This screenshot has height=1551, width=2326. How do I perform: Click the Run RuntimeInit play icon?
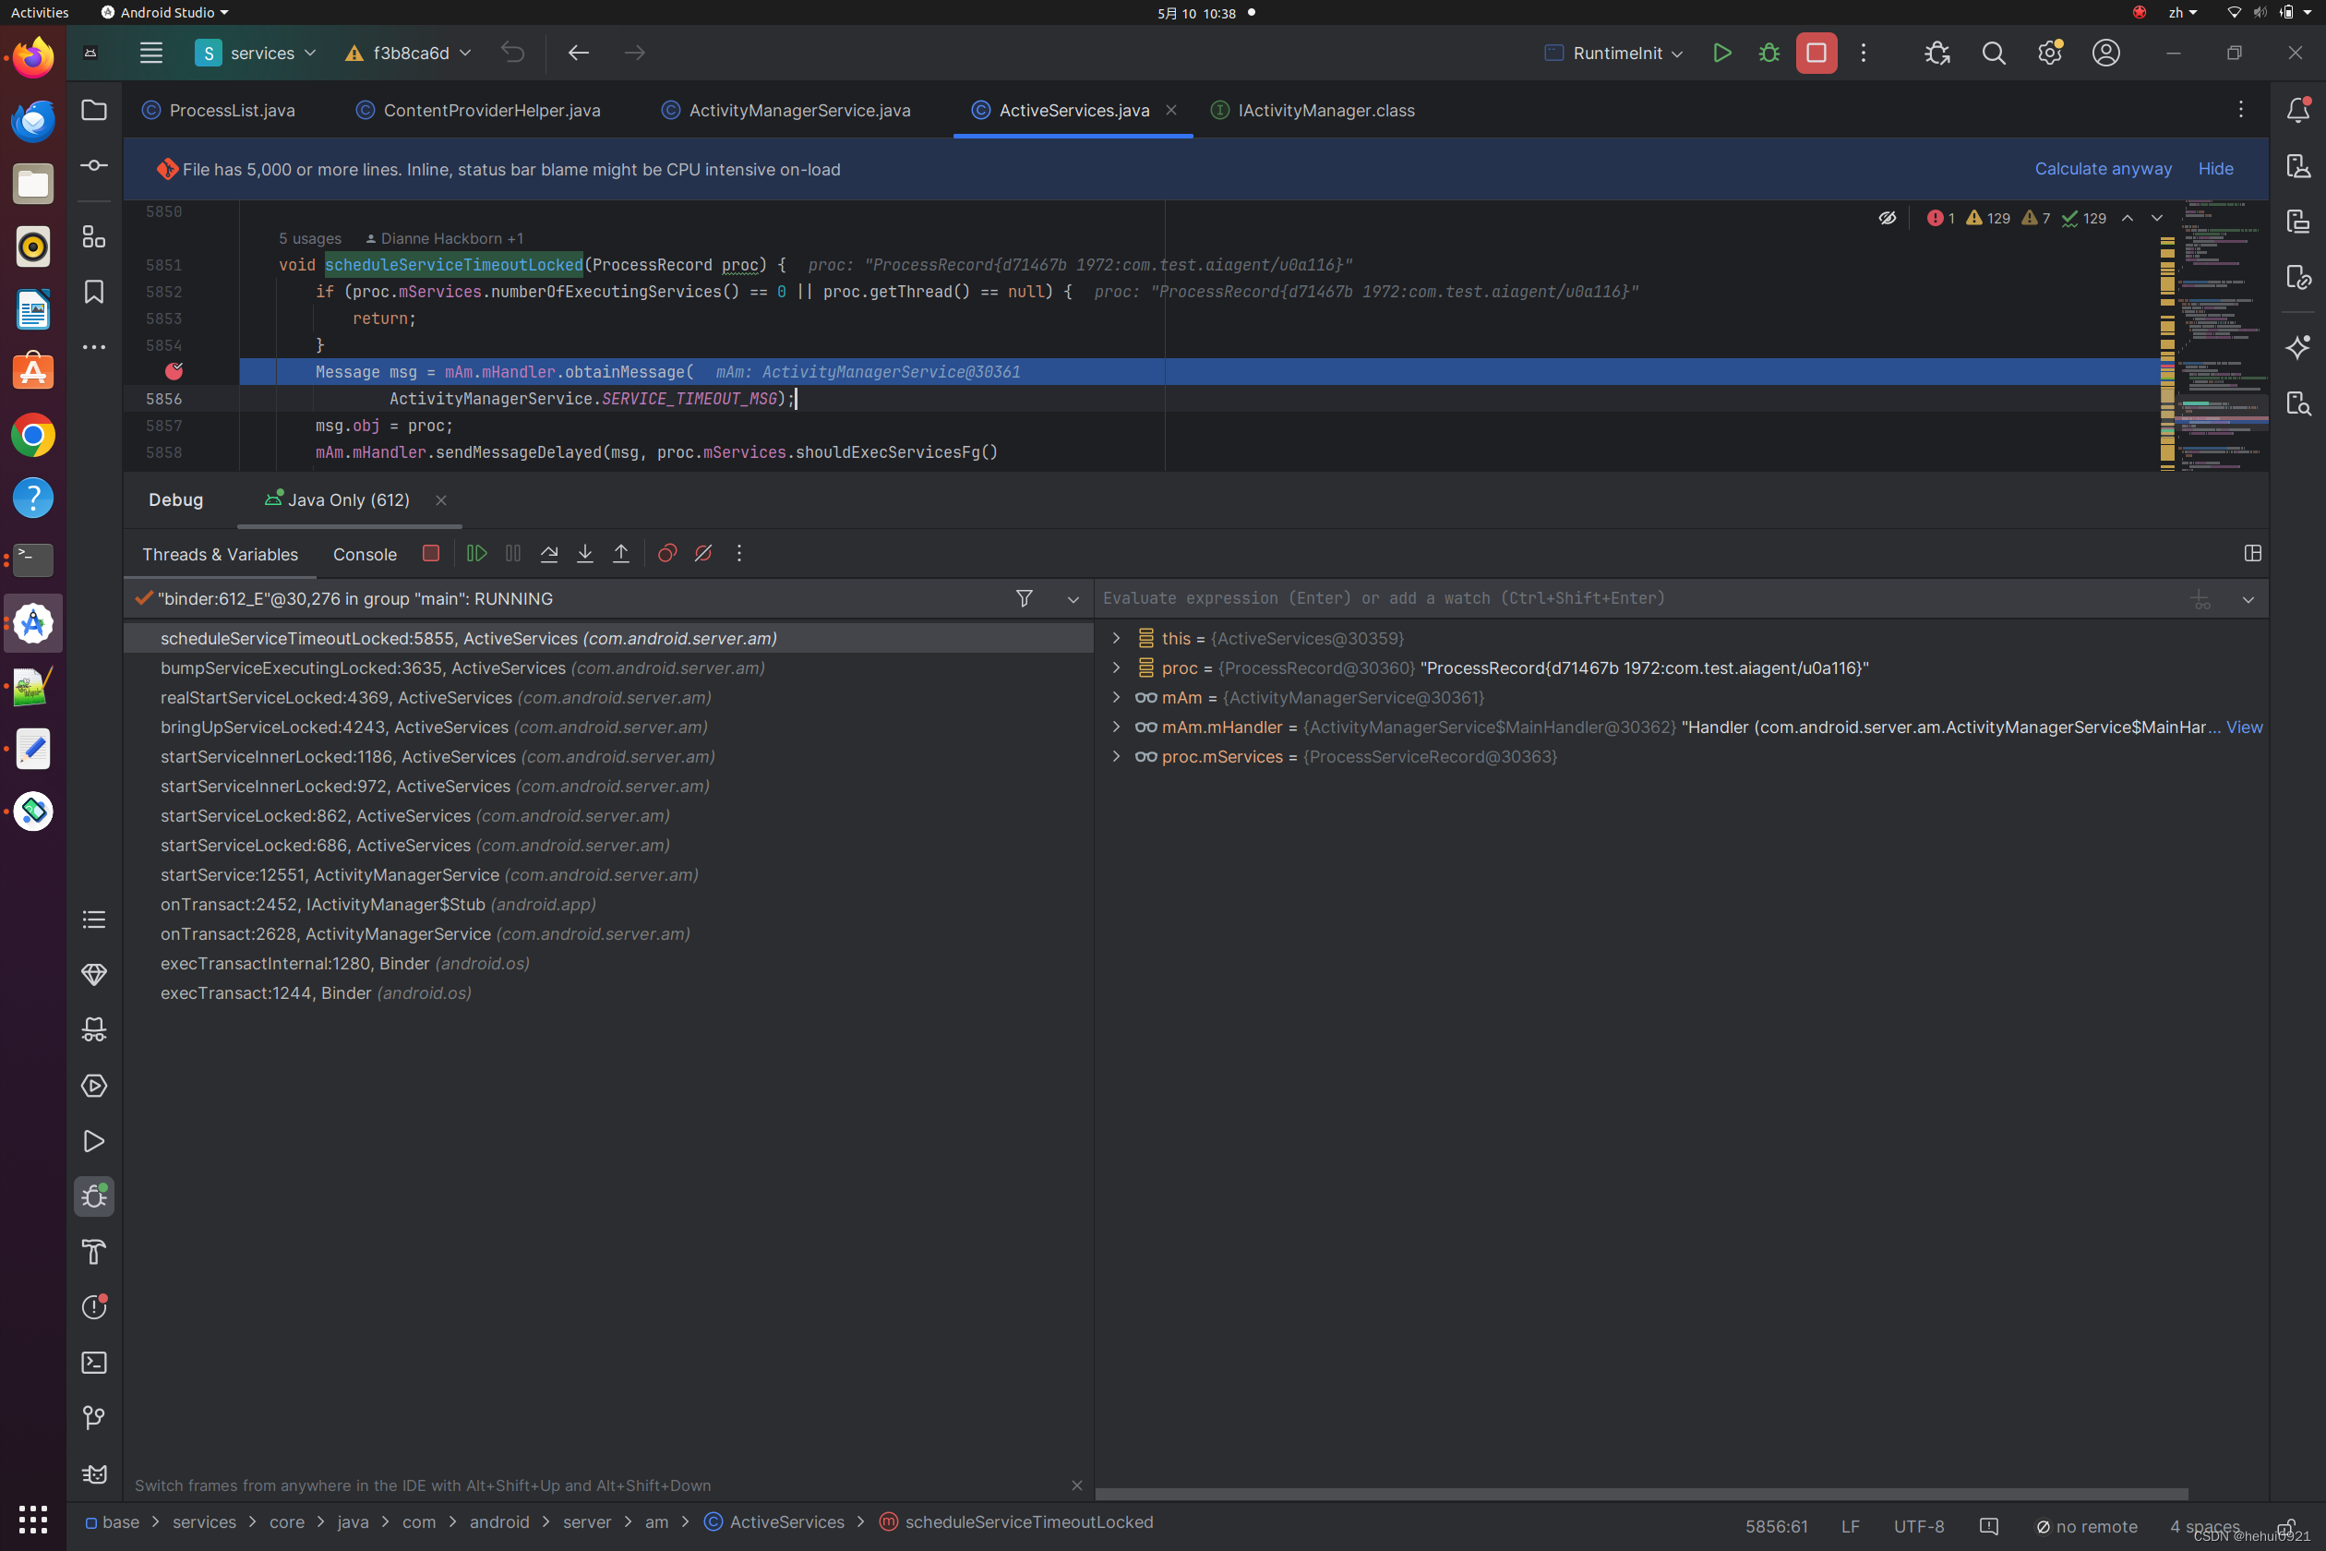coord(1721,53)
